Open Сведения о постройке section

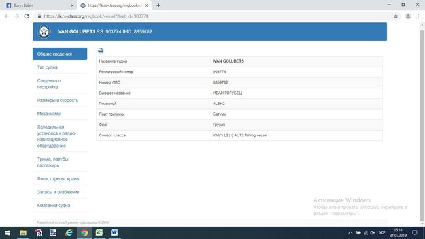pyautogui.click(x=60, y=84)
